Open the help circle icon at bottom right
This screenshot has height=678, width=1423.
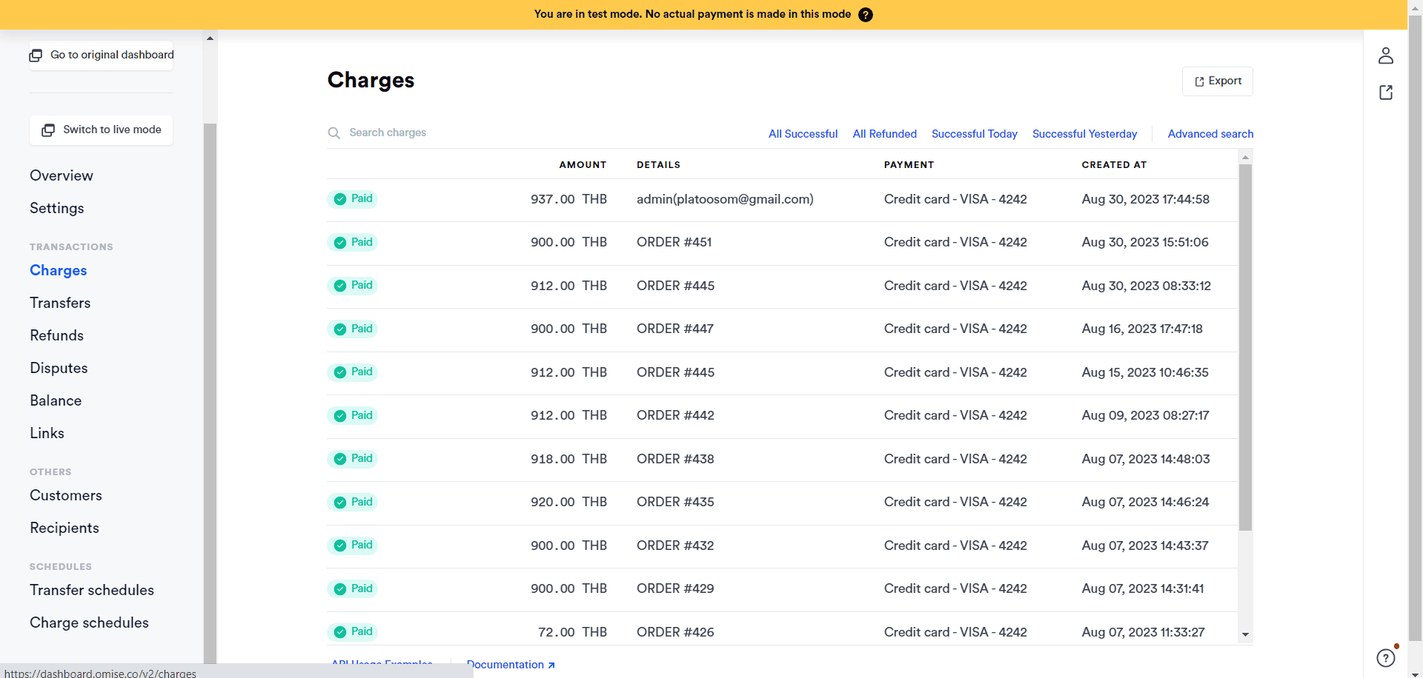(x=1385, y=657)
